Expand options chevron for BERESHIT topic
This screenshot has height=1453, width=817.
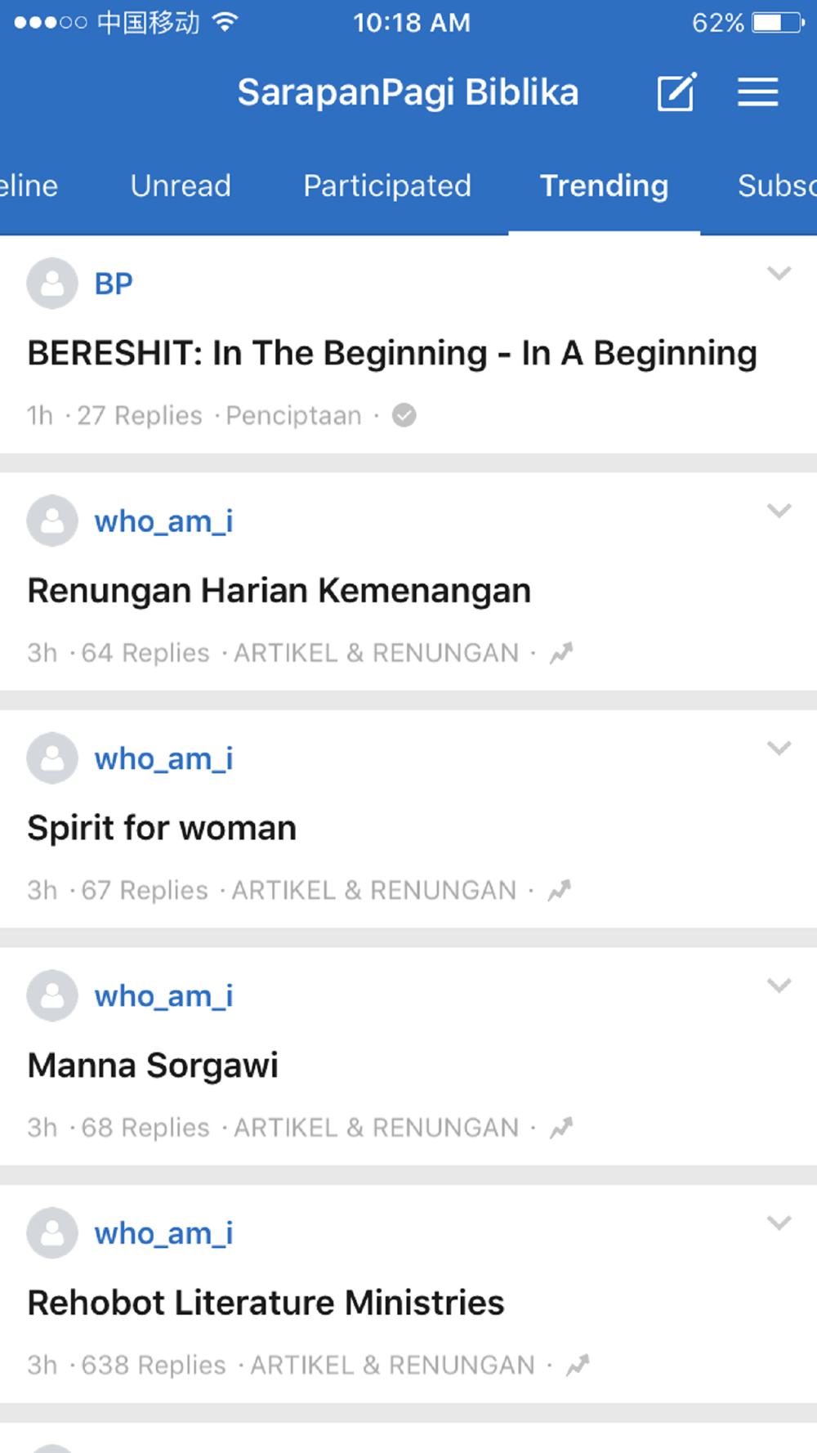[x=779, y=273]
